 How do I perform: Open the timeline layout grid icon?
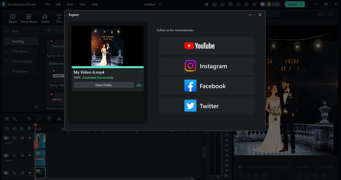coord(7,119)
